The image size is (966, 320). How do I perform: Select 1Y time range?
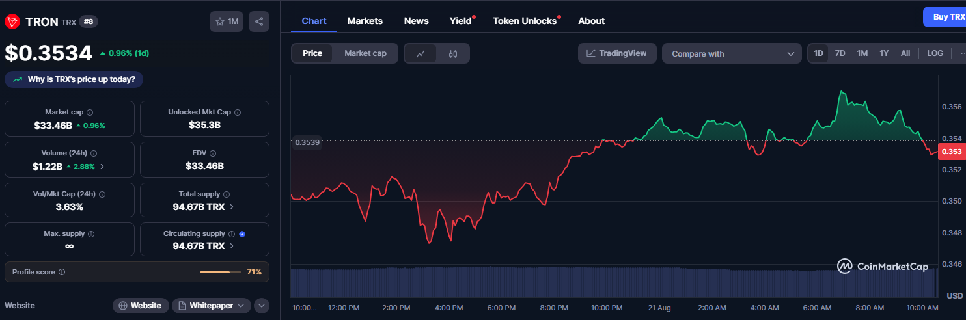(884, 53)
